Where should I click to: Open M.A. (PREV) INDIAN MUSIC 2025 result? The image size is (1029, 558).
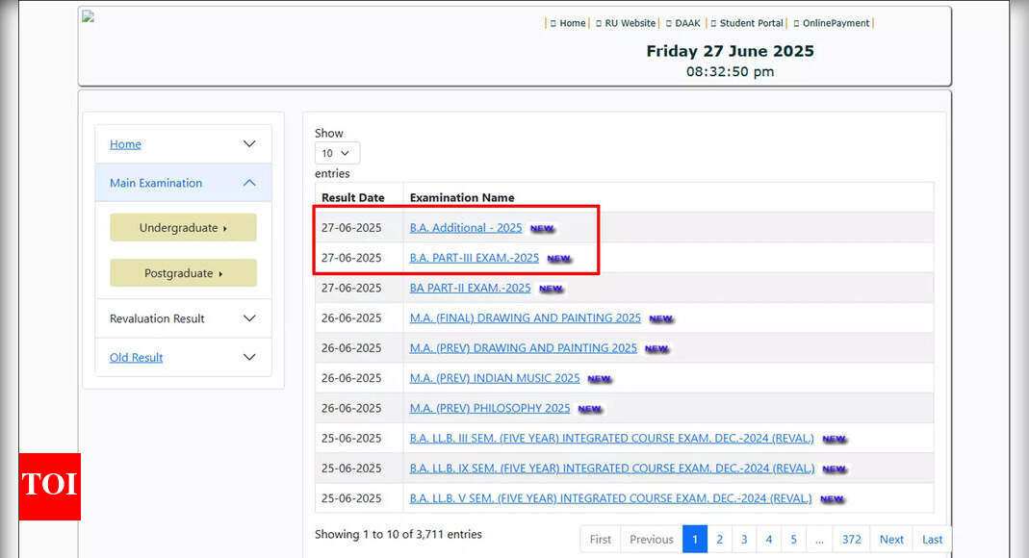point(495,378)
